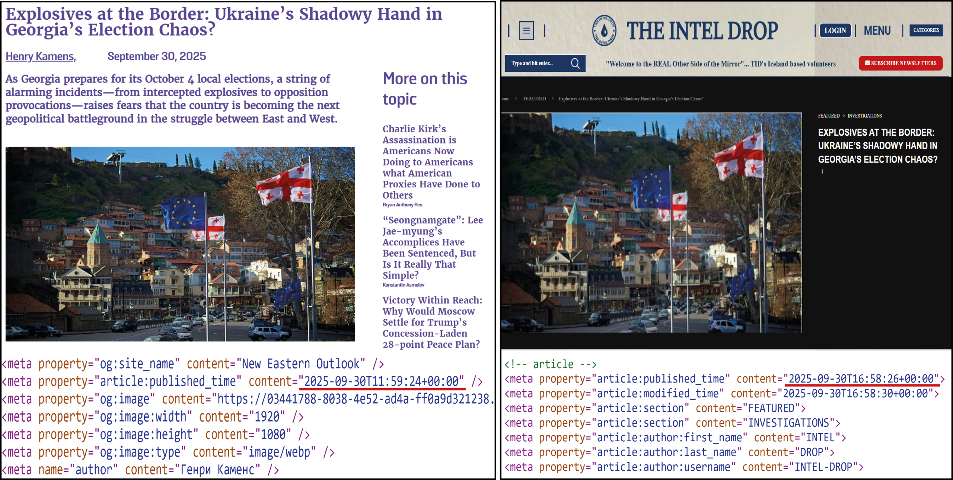This screenshot has width=953, height=480.
Task: Click FEATURED in the breadcrumb
Action: (534, 99)
